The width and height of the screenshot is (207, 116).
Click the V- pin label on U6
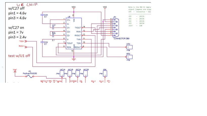(68, 40)
